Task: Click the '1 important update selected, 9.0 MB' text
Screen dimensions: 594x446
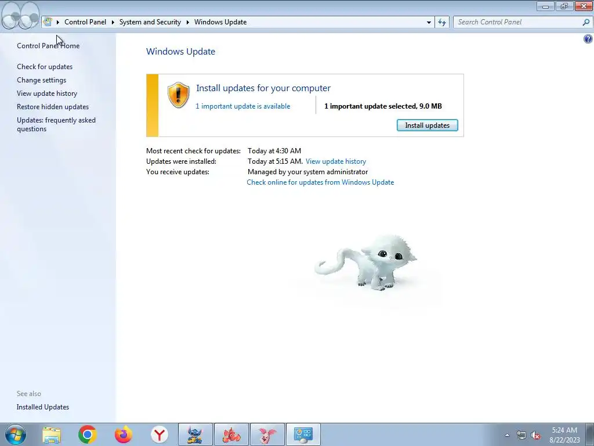Action: coord(383,106)
